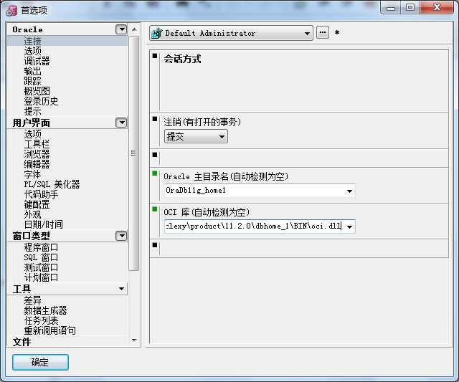The height and width of the screenshot is (382, 459).
Task: Close the 首选项 window
Action: [x=437, y=7]
